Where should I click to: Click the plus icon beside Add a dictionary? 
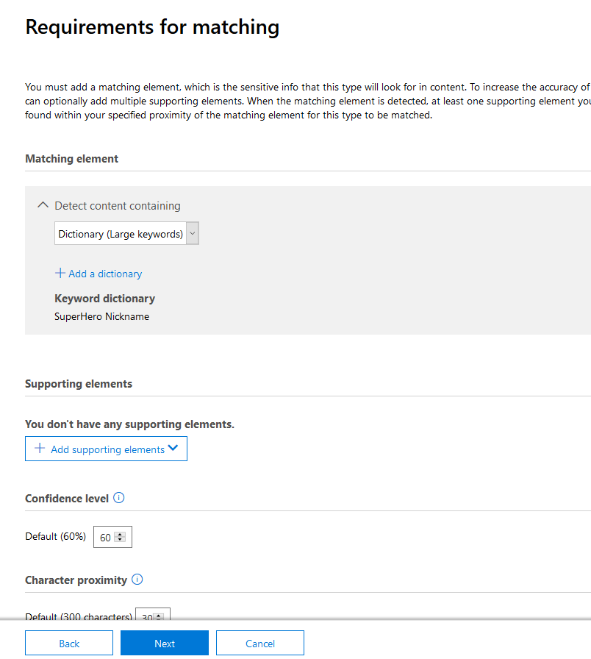60,273
